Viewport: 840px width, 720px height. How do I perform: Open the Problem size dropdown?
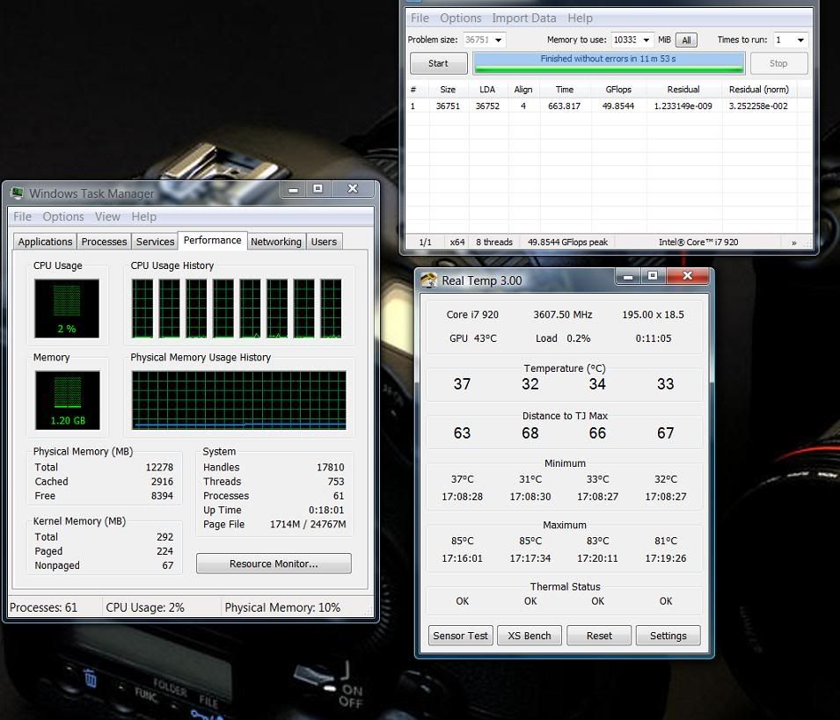499,40
